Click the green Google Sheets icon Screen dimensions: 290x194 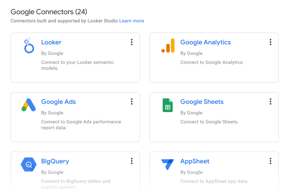(168, 105)
